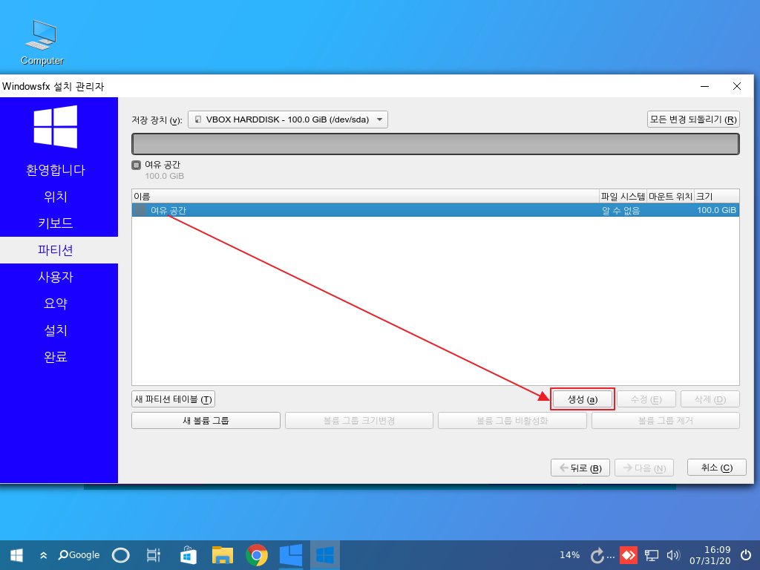Viewport: 760px width, 570px height.
Task: Check the update refresh tray icon
Action: [597, 555]
